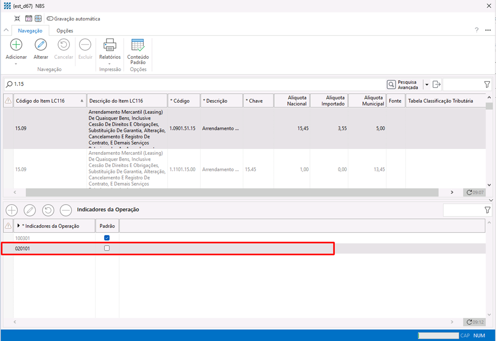Click the Pesquisa Avançada button
Screen dimensions: 496x341
point(403,85)
